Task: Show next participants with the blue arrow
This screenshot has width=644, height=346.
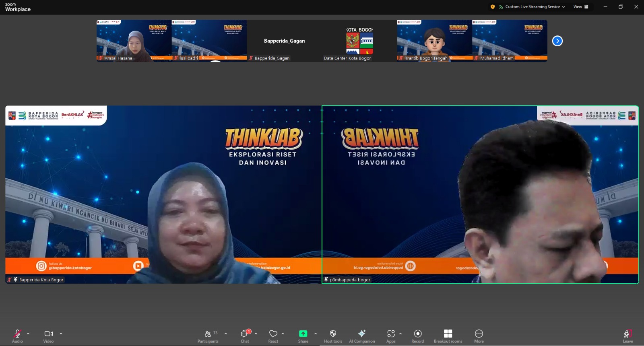Action: (x=557, y=41)
